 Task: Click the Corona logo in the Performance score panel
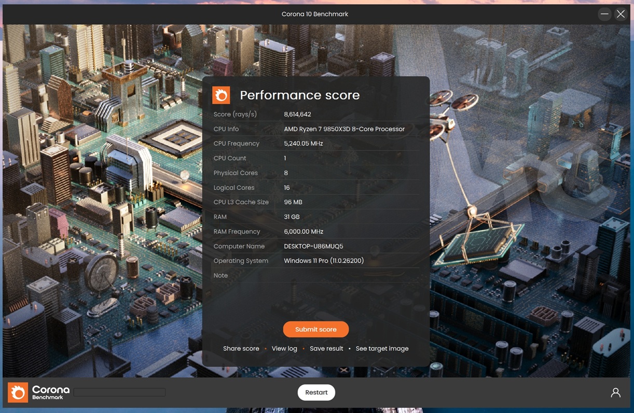(x=221, y=95)
